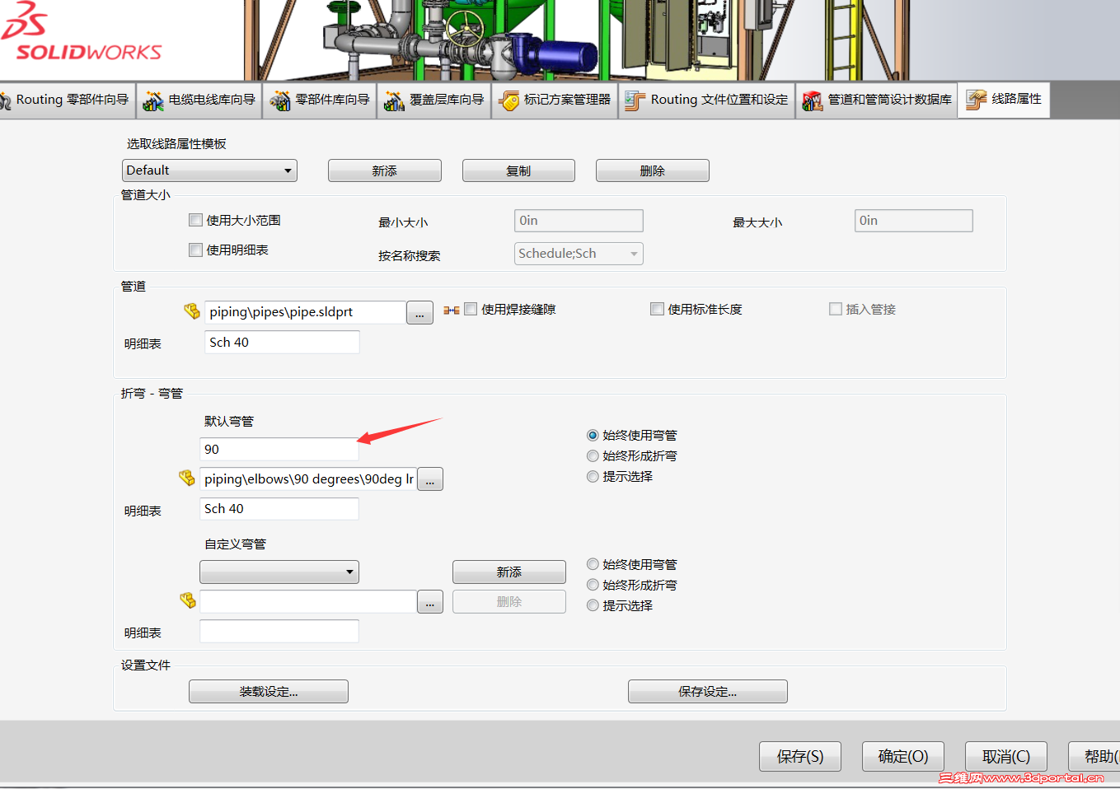Click the pipe.sldprt path field
1120x789 pixels.
tap(305, 312)
